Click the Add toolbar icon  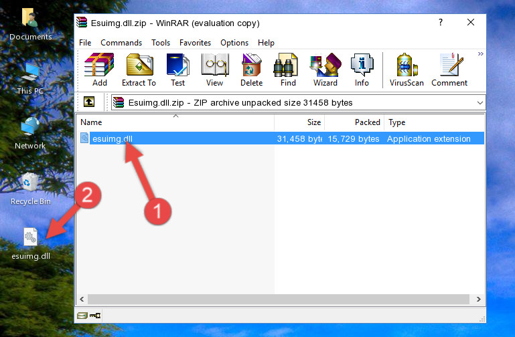point(99,70)
